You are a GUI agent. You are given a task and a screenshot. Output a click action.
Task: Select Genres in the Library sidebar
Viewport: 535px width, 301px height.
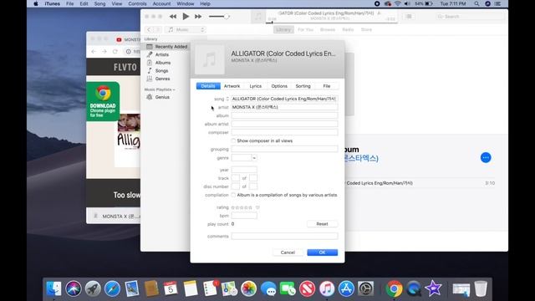[162, 79]
